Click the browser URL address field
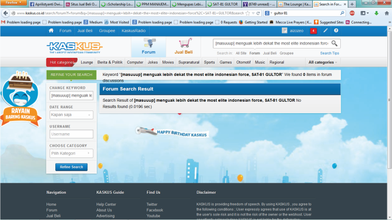 (130, 13)
